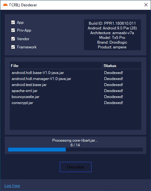The width and height of the screenshot is (151, 191).
Task: Click the Deodex button
Action: point(75,167)
